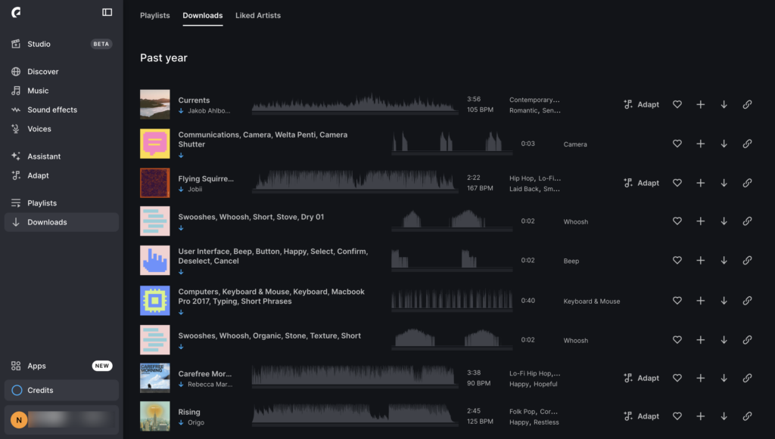
Task: Add User Interface Beep to playlist
Action: coord(700,261)
